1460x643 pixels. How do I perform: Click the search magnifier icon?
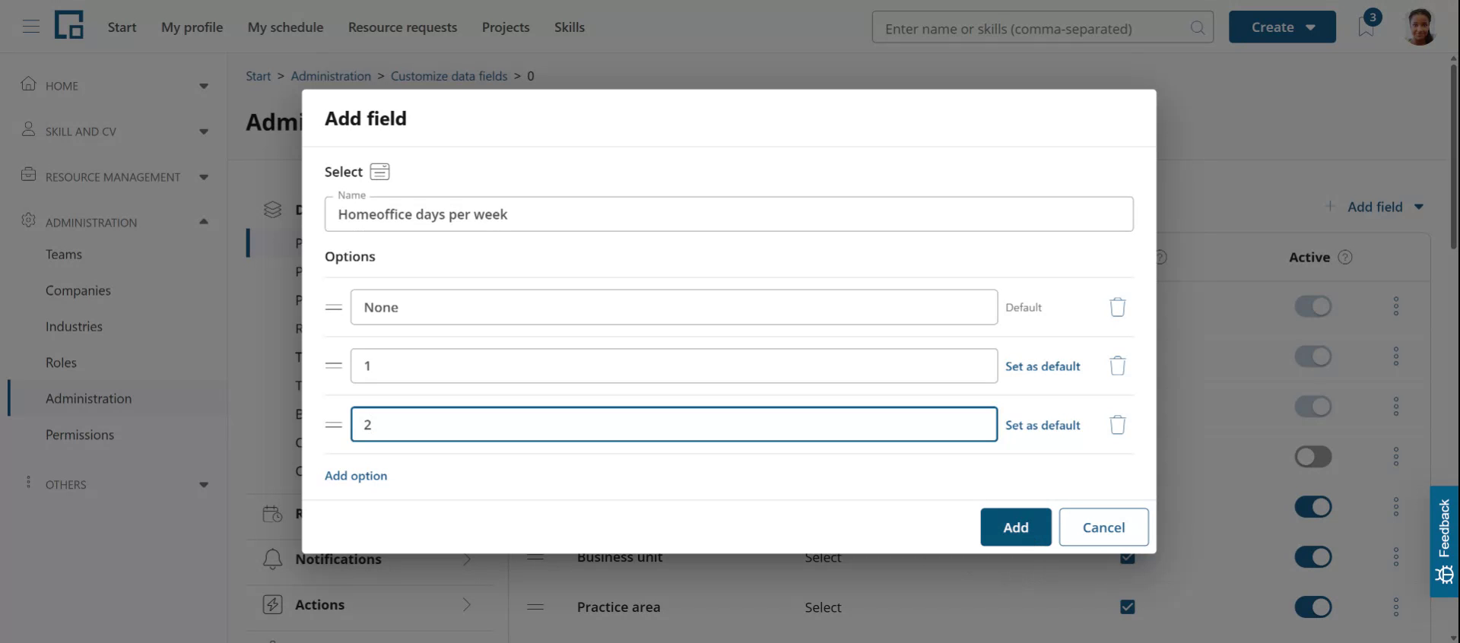(x=1197, y=28)
